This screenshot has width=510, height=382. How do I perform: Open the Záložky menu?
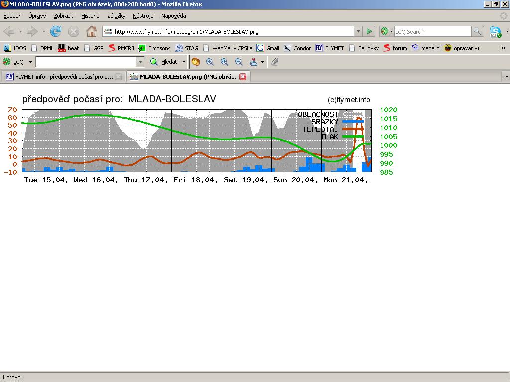click(116, 16)
